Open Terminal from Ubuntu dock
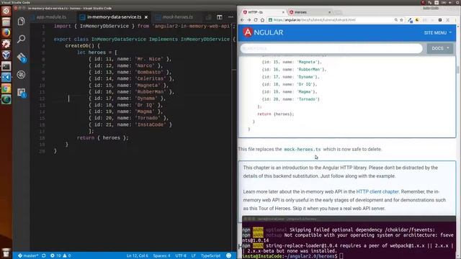Screen dimensions: 461x259 point(6,66)
